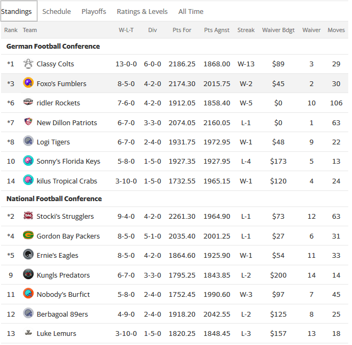Select the Ratings & Levels tab
Screen dimensions: 352x345
point(142,11)
